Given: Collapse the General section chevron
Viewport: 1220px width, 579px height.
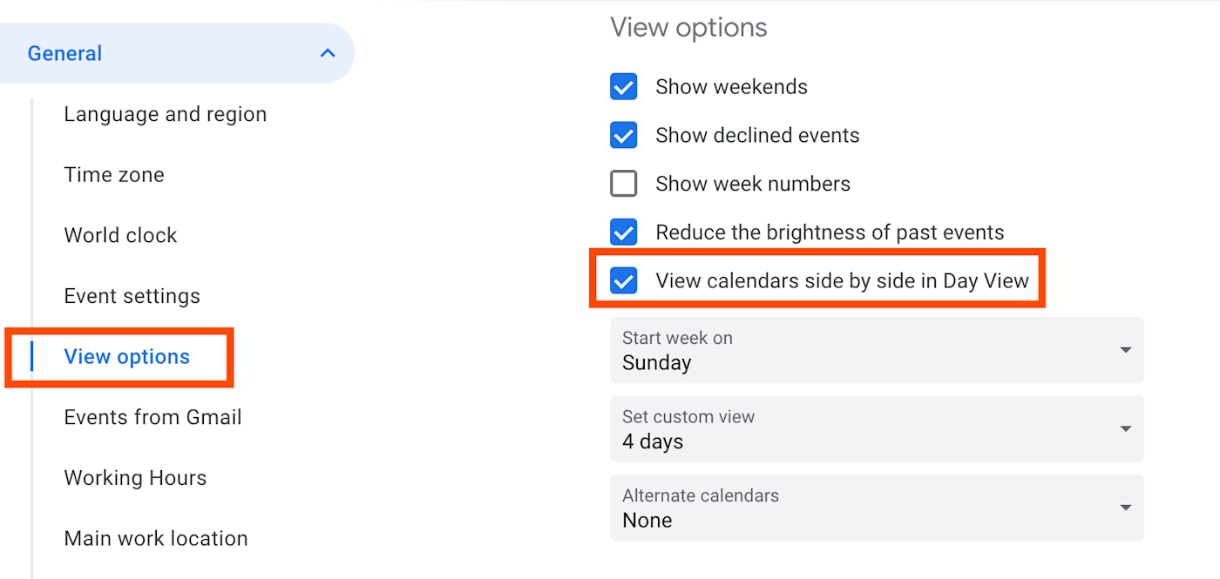Looking at the screenshot, I should point(328,53).
